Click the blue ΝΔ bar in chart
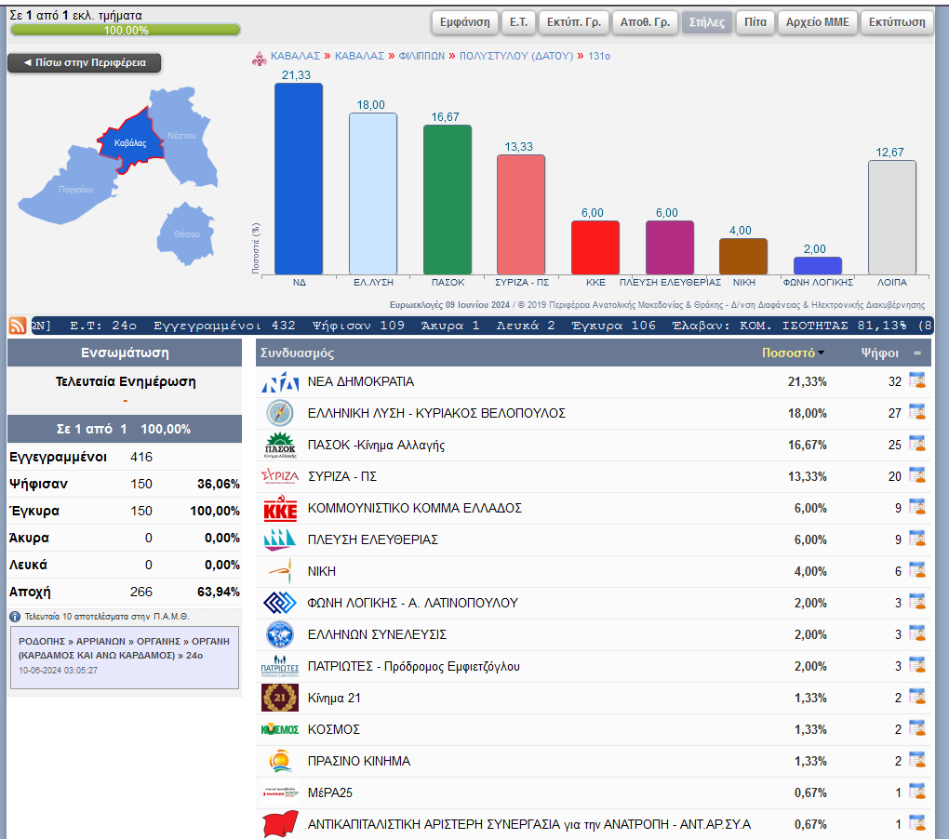Screen dimensions: 949x839 (299, 179)
